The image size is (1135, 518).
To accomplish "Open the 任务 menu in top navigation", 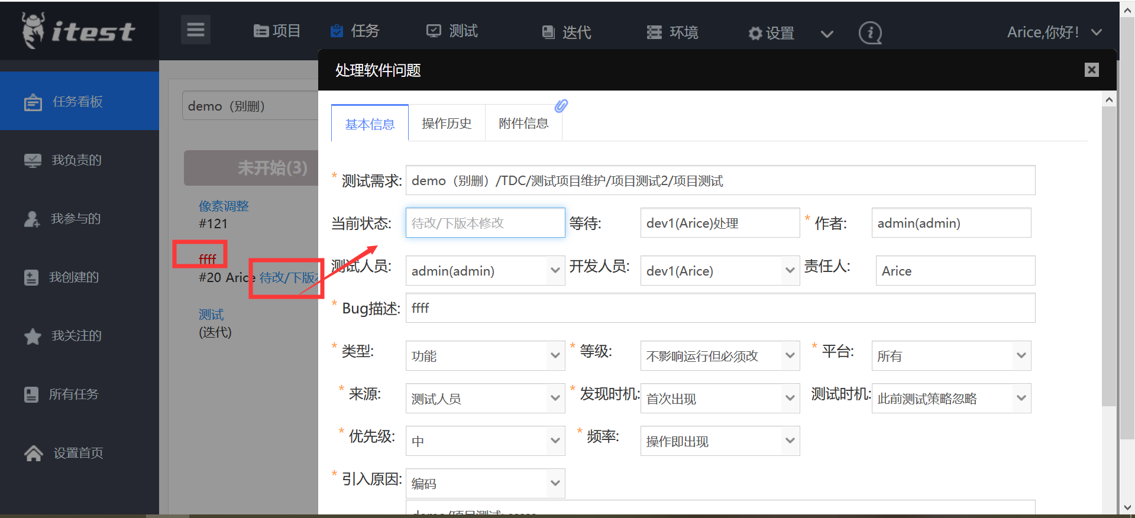I will (355, 31).
